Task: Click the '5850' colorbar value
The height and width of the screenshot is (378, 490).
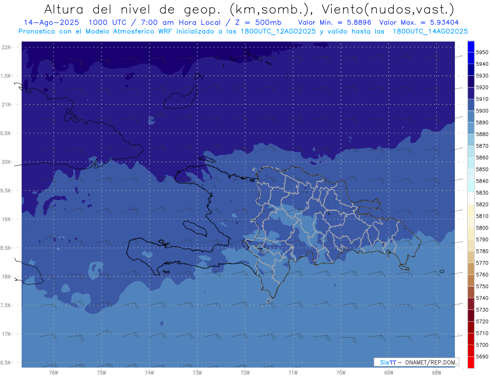Action: tap(482, 169)
